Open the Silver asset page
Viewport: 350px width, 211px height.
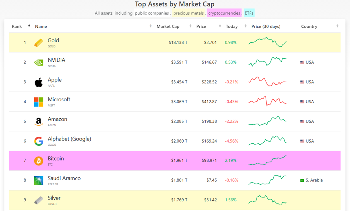[x=54, y=198]
